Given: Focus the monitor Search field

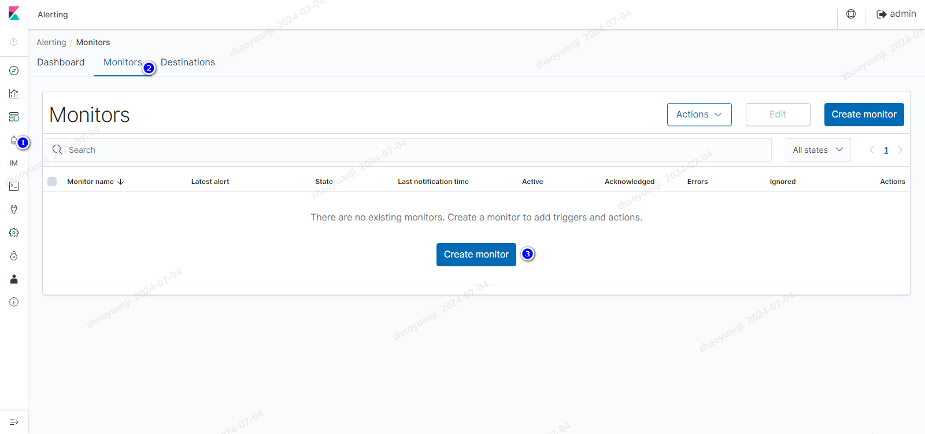Looking at the screenshot, I should pos(409,150).
